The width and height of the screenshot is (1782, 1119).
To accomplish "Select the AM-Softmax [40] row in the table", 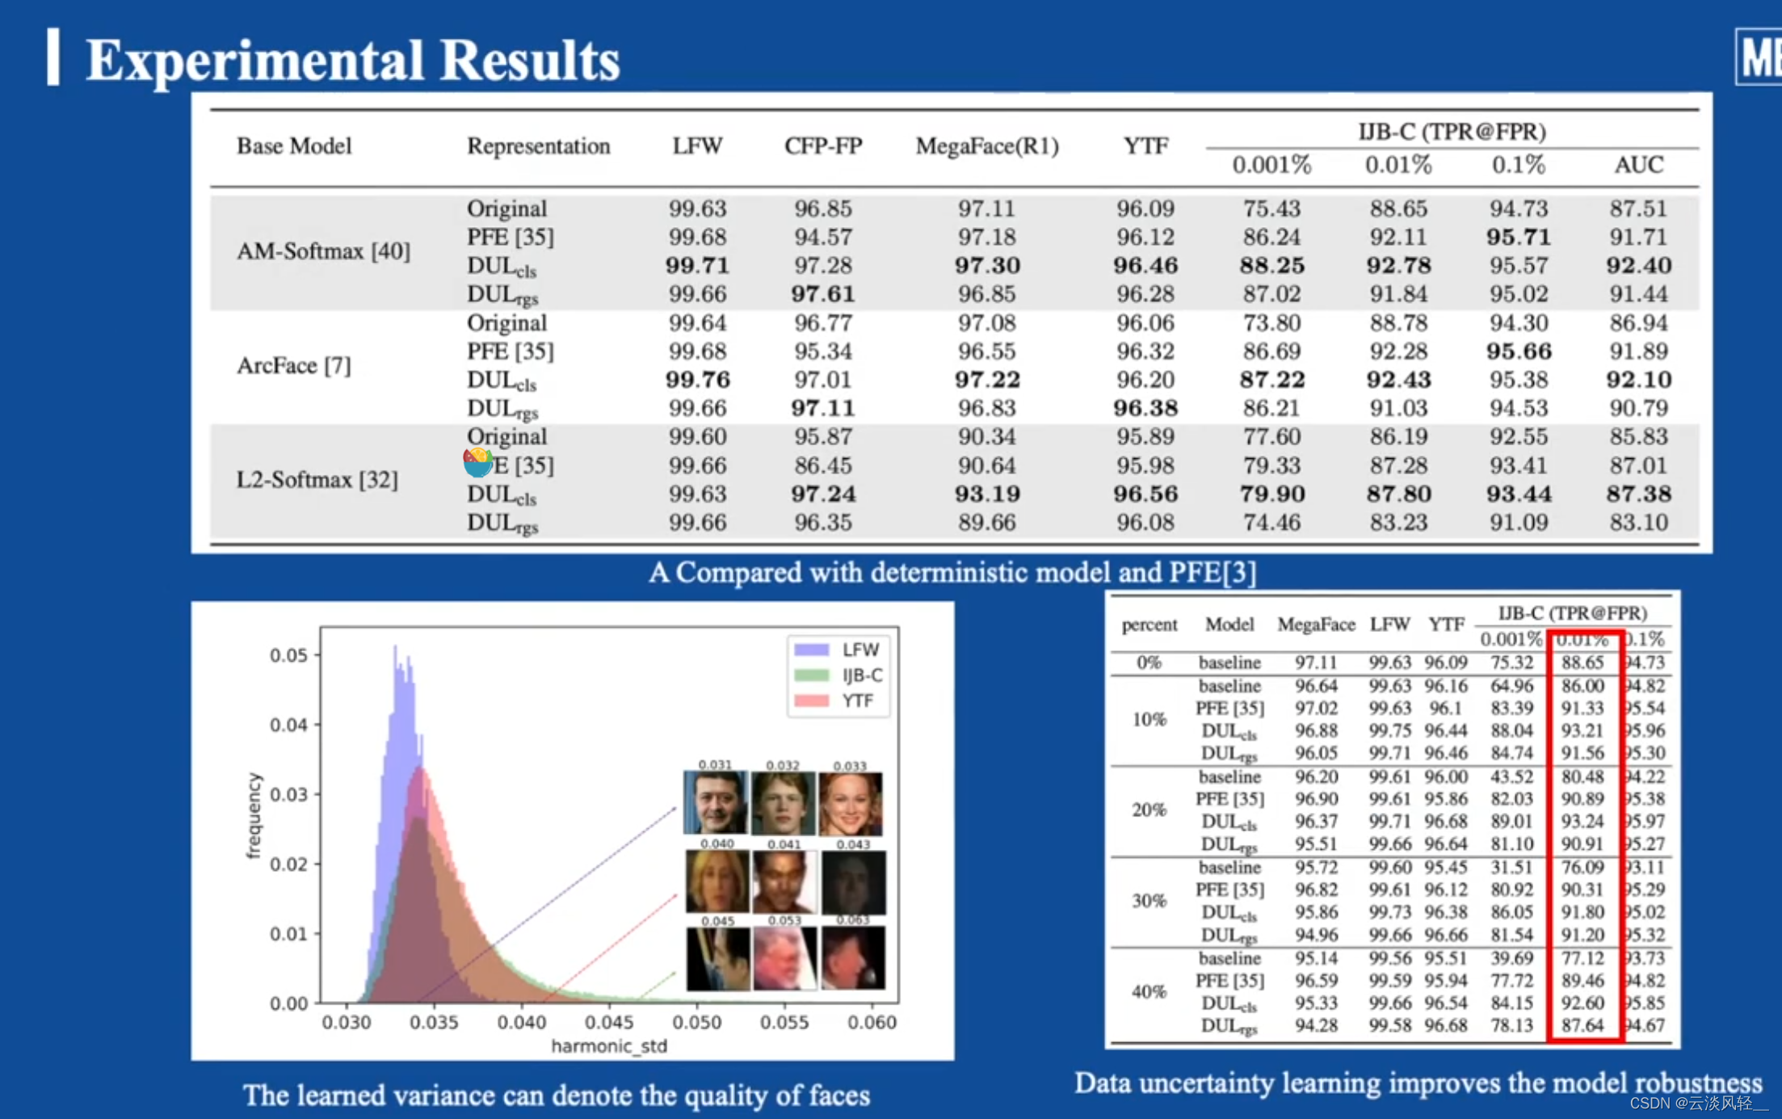I will [x=323, y=251].
